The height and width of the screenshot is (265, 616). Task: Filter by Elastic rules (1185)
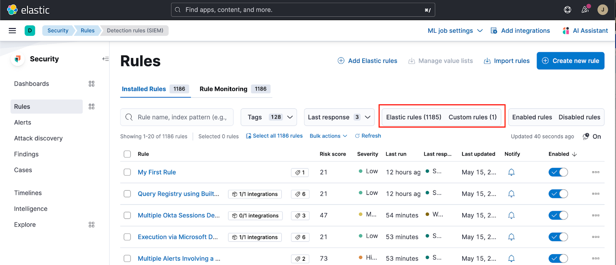pos(413,117)
